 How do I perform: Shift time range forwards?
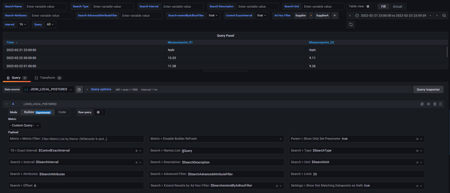[437, 16]
